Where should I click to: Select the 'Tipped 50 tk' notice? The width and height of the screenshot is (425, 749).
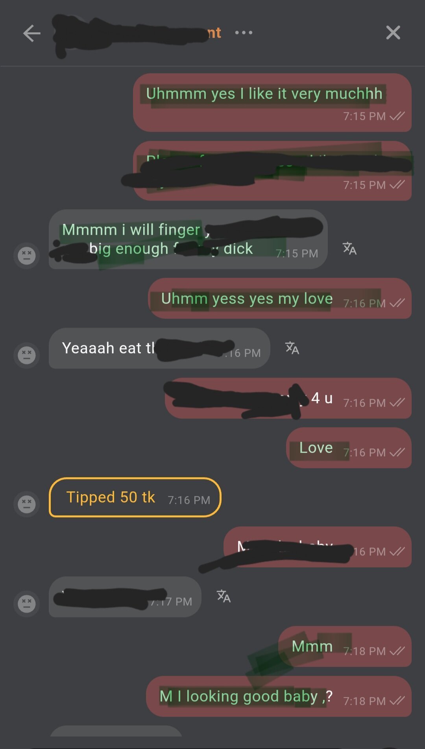click(x=135, y=497)
